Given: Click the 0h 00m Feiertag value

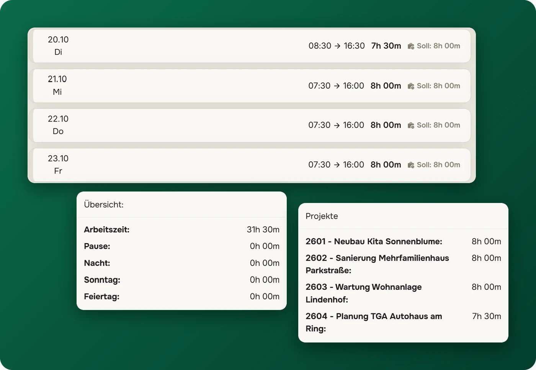Looking at the screenshot, I should click(265, 296).
